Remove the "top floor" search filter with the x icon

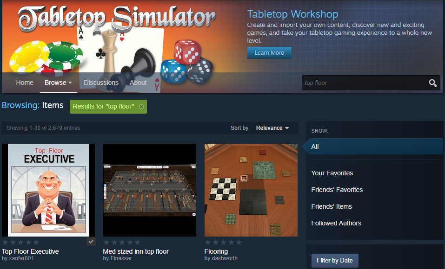141,107
